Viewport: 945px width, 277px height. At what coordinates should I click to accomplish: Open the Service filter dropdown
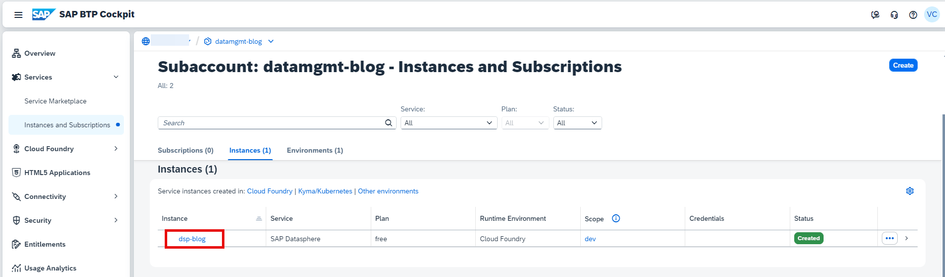click(x=448, y=123)
